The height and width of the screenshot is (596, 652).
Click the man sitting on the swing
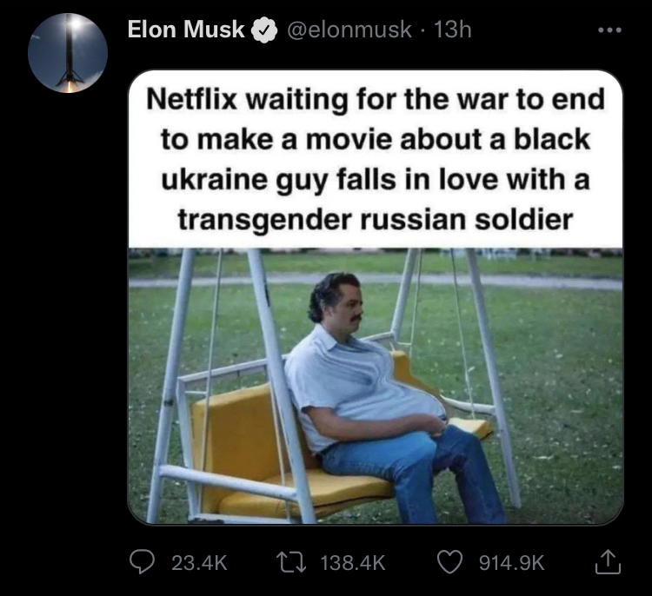click(391, 397)
